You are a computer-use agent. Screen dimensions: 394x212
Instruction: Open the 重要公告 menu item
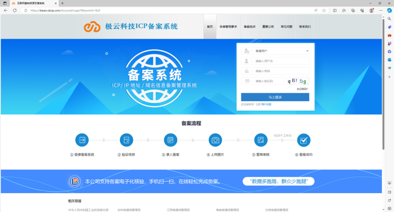(268, 26)
